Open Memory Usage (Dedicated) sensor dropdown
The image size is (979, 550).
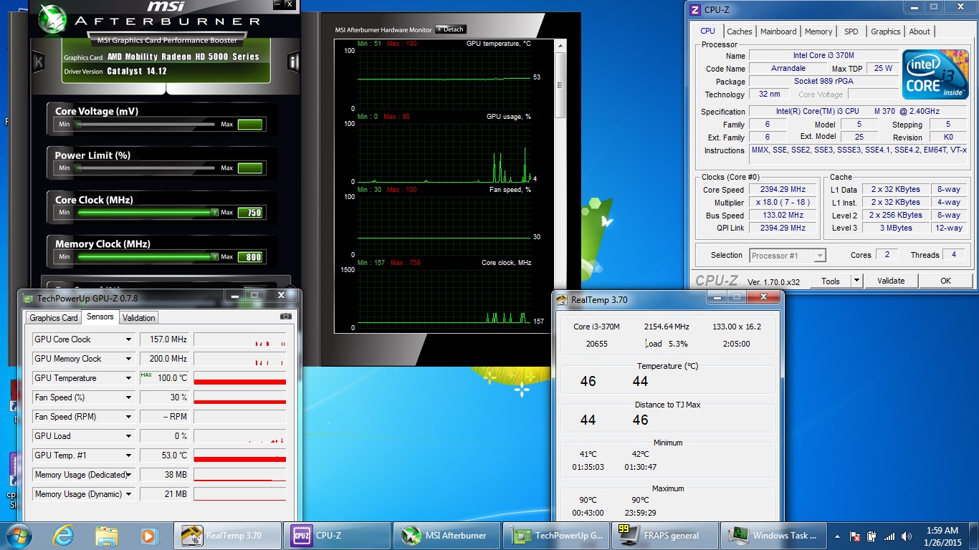(x=129, y=475)
